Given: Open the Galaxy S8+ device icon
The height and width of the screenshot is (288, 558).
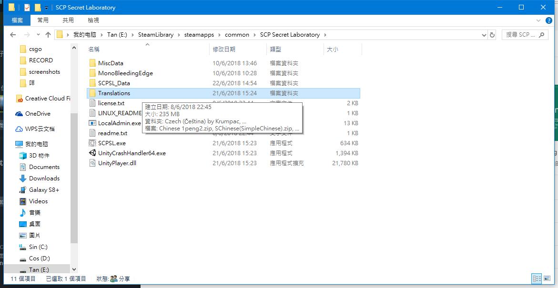Looking at the screenshot, I should click(x=23, y=190).
